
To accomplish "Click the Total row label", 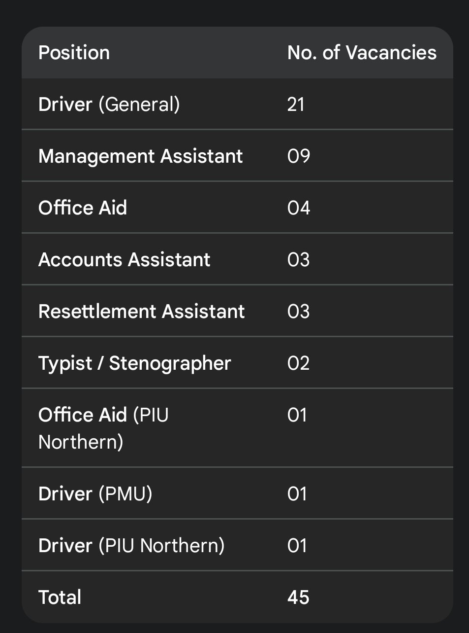I will point(60,598).
